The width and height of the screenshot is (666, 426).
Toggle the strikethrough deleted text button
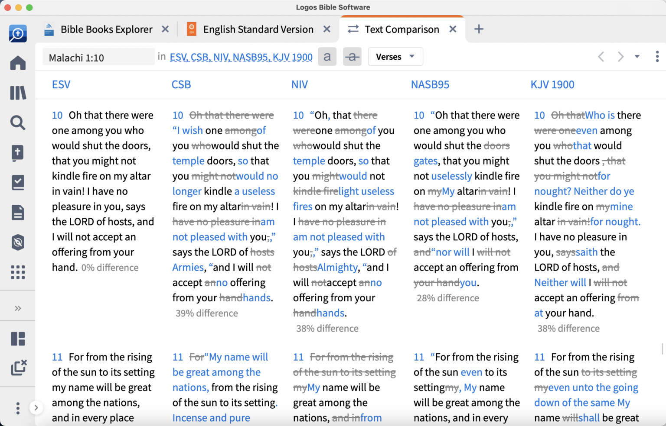352,57
